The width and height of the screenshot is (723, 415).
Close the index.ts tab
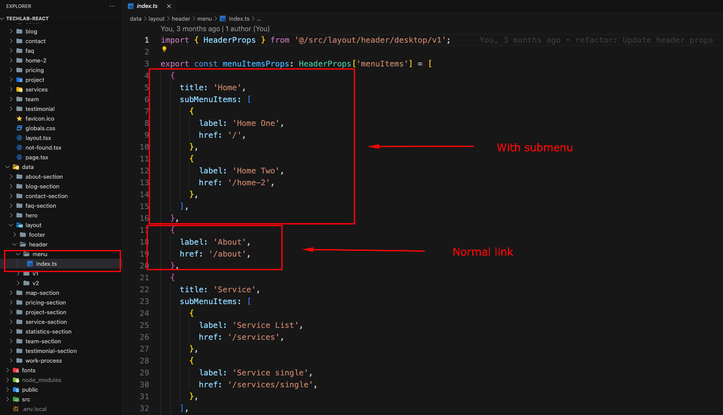[169, 6]
